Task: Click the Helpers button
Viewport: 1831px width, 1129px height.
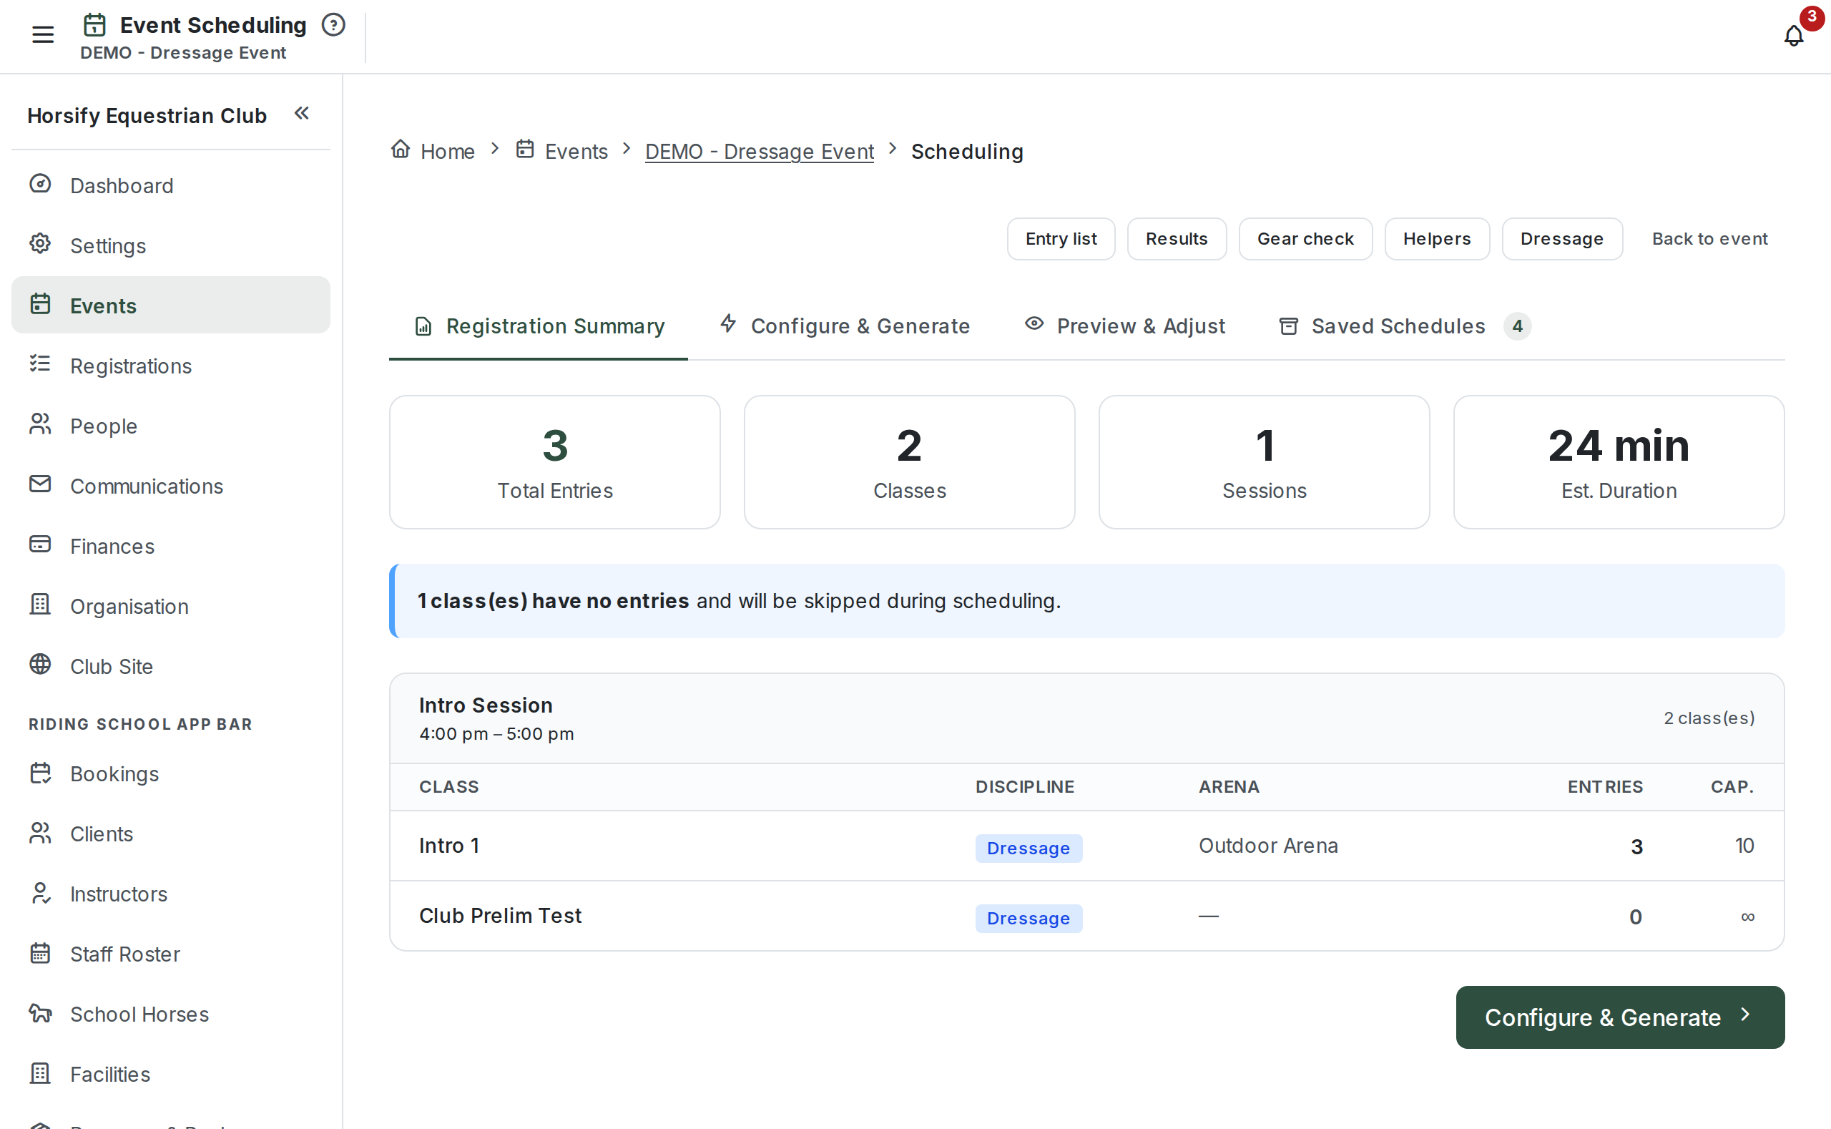Action: pos(1437,239)
